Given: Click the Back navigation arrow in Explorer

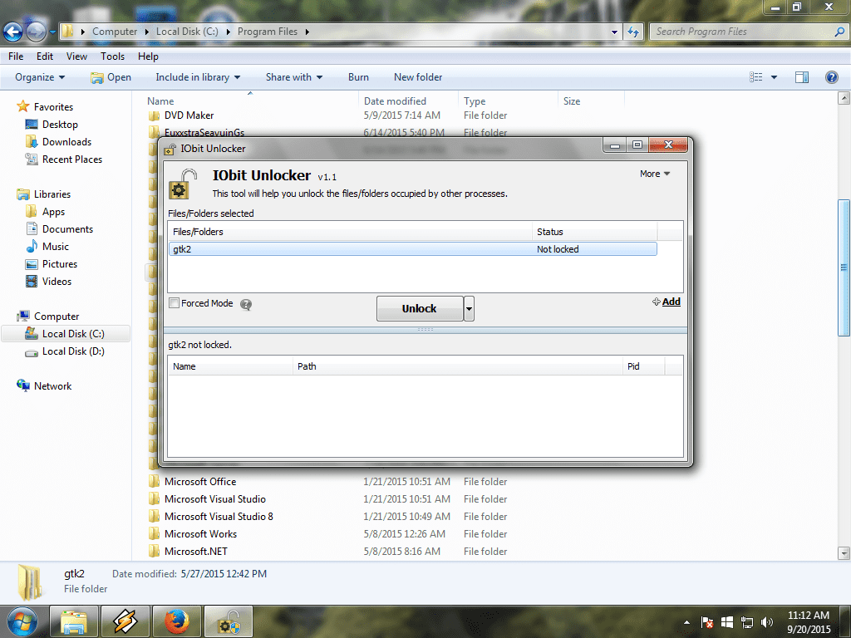Looking at the screenshot, I should click(13, 32).
